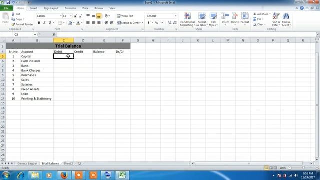320x180 pixels.
Task: Expand the fill color dropdown arrow
Action: pyautogui.click(x=74, y=23)
